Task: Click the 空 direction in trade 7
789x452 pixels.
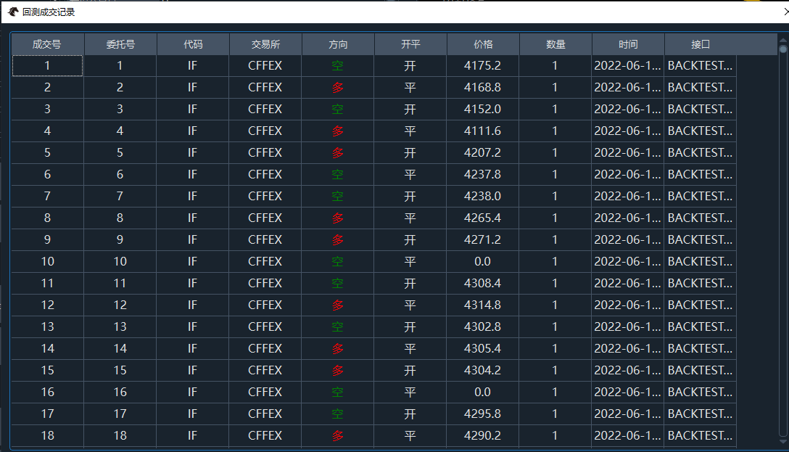Action: click(x=338, y=196)
